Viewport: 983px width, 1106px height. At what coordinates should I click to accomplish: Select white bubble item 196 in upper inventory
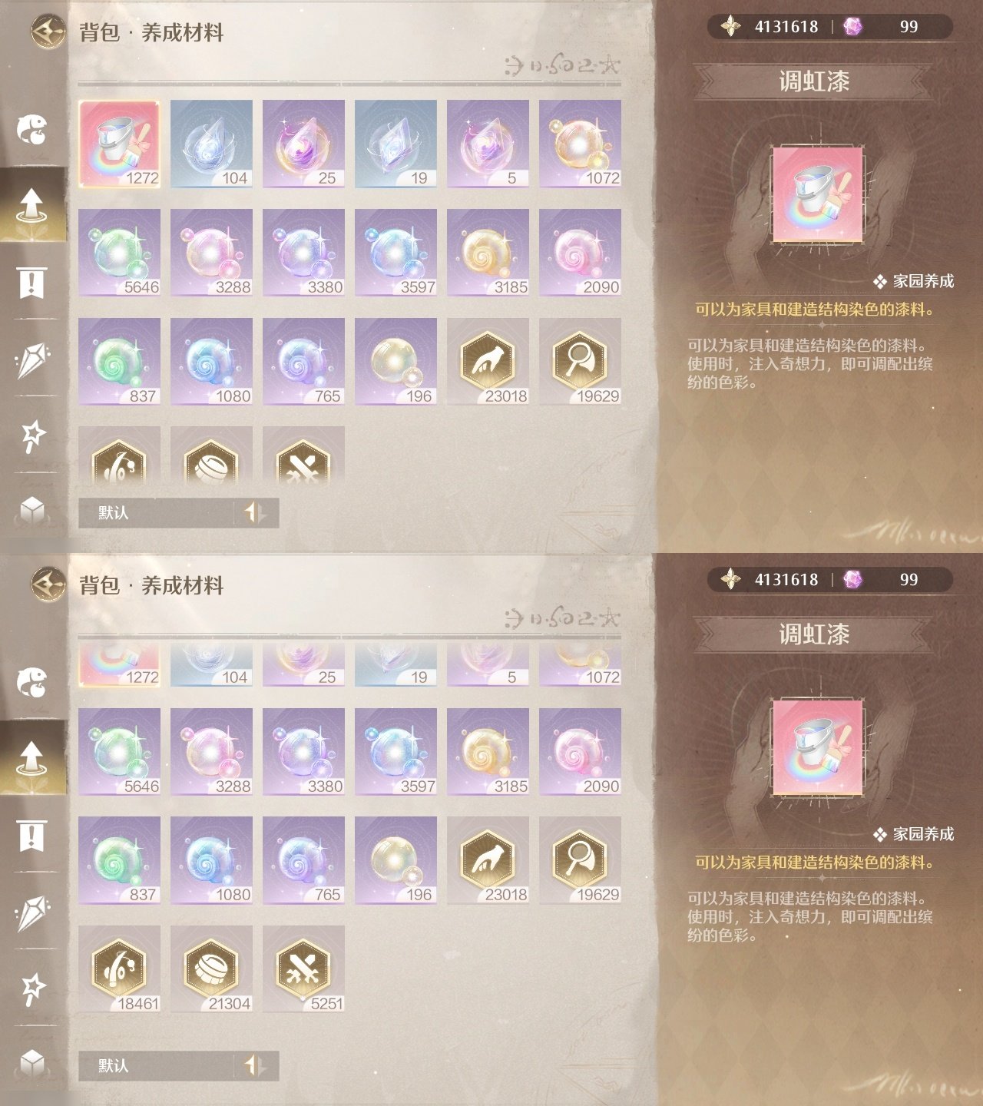[396, 362]
